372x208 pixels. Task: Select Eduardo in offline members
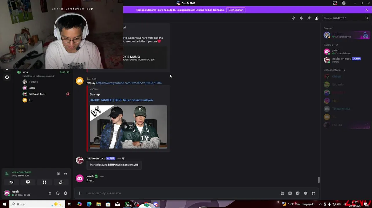click(346, 85)
